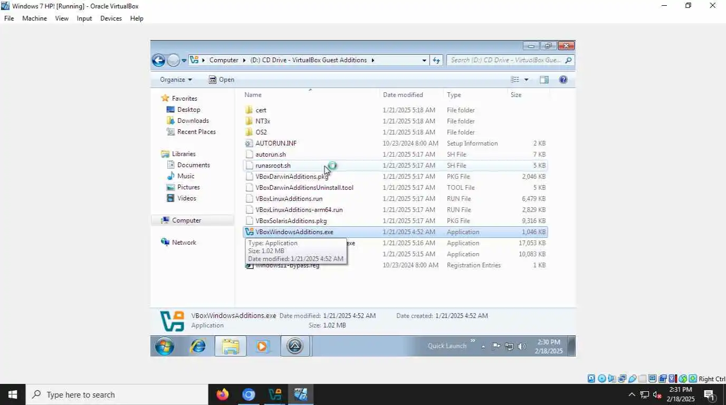Select VBoxDarwinAdditionsUninstall.tool file
The image size is (726, 405).
pyautogui.click(x=395, y=188)
